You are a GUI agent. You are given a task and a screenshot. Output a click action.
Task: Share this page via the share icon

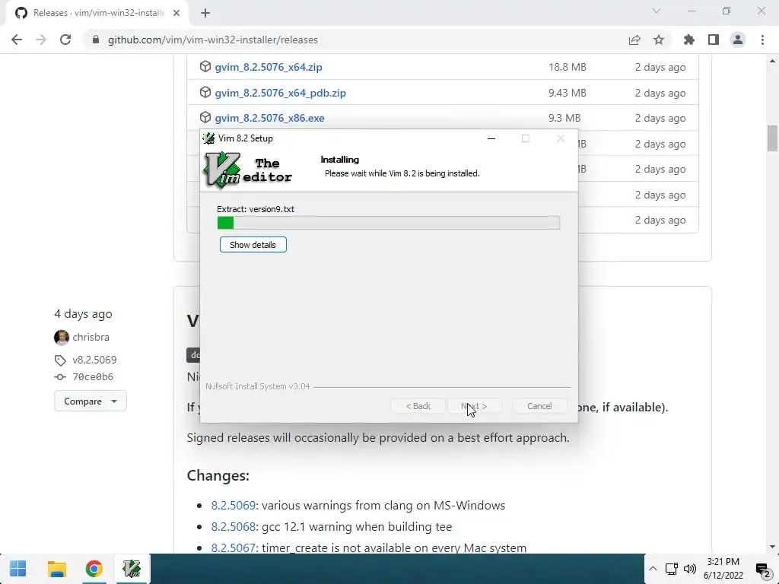click(x=634, y=40)
